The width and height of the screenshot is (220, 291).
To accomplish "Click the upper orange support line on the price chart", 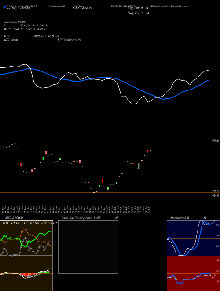I will (x=110, y=190).
